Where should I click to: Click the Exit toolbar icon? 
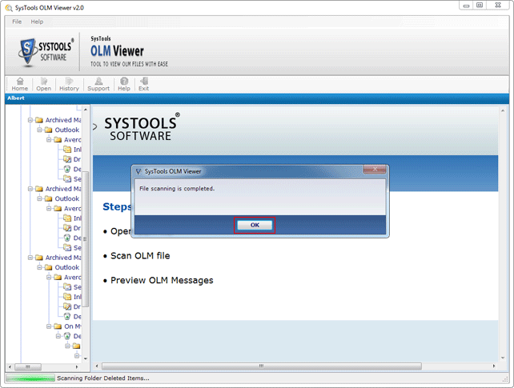point(143,85)
